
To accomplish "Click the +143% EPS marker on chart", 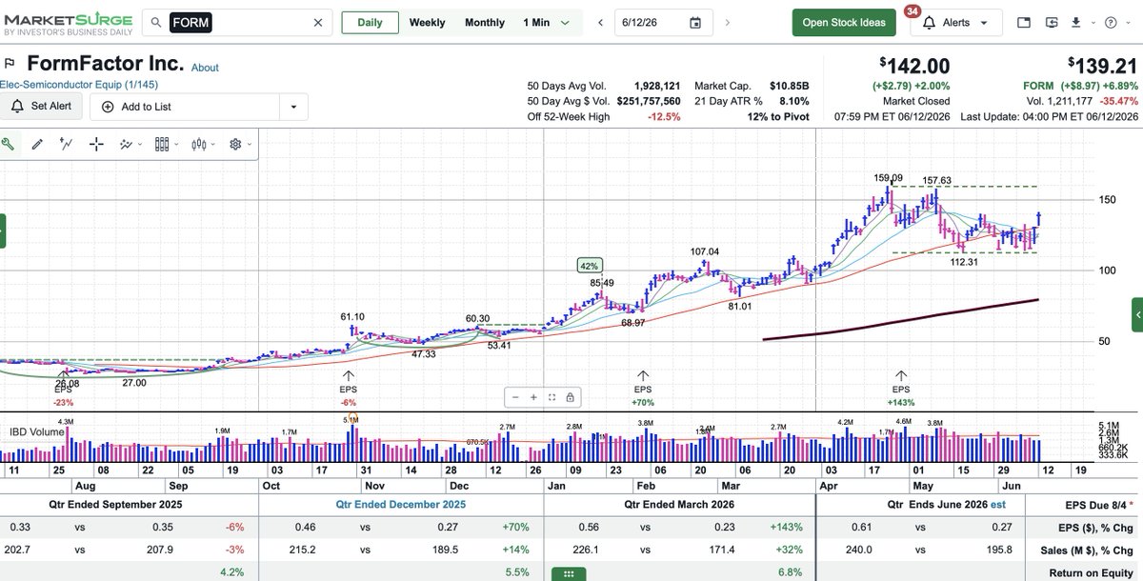I will point(901,389).
